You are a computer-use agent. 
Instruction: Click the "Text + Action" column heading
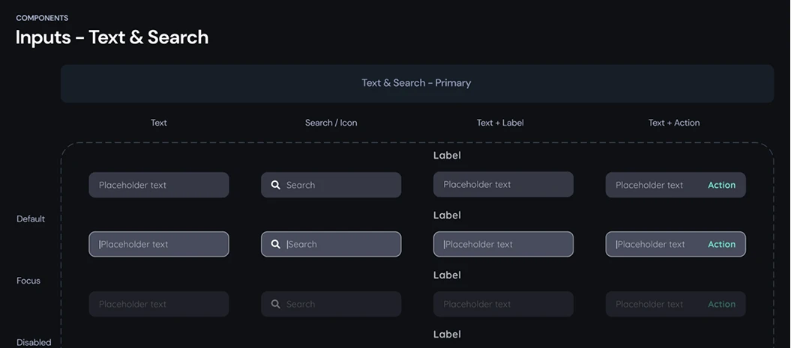point(674,123)
